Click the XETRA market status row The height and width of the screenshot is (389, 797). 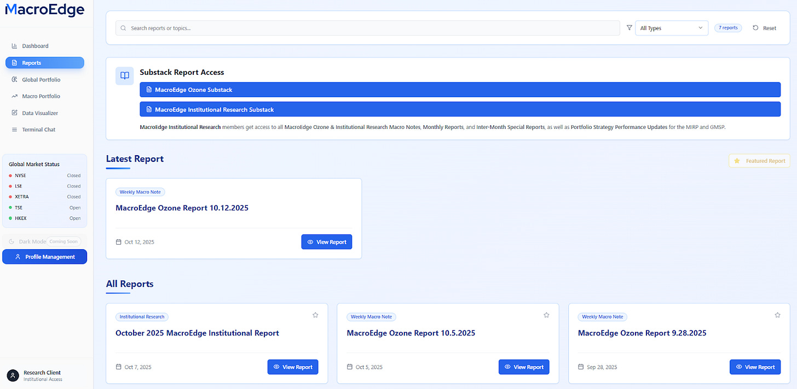44,197
